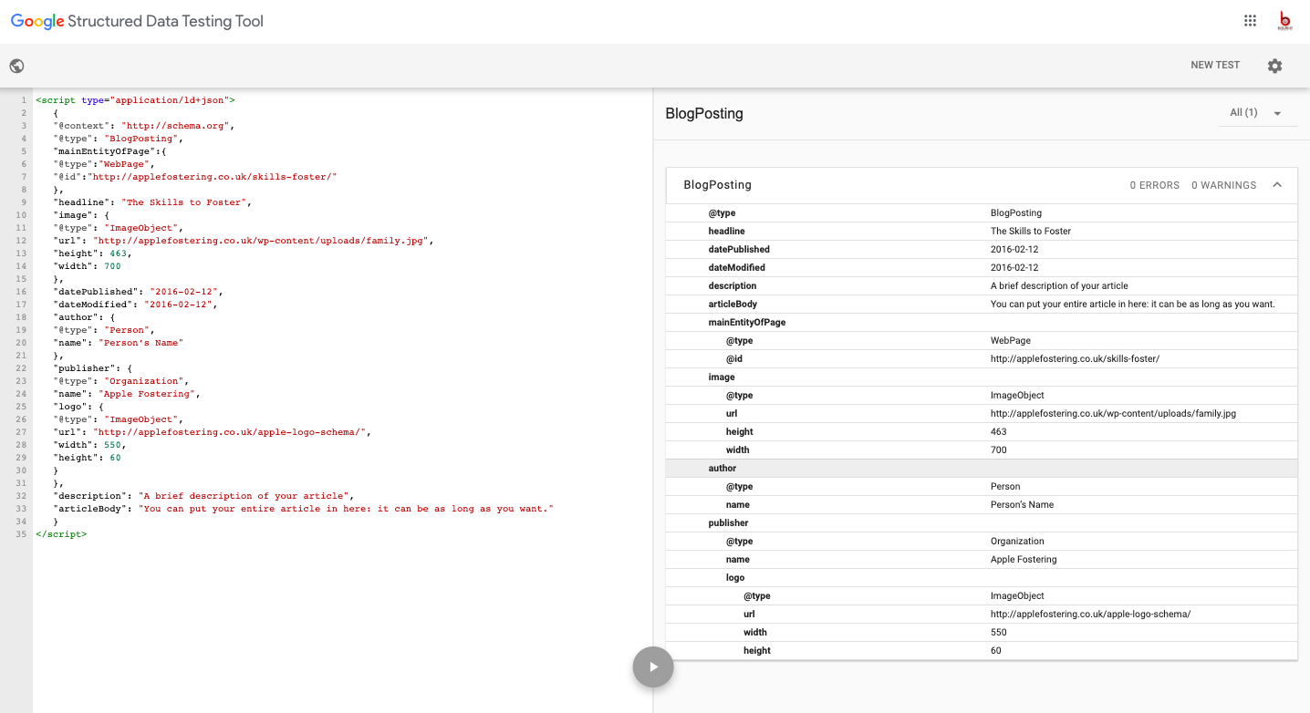Open the Google apps grid
The width and height of the screenshot is (1310, 713).
click(1250, 21)
